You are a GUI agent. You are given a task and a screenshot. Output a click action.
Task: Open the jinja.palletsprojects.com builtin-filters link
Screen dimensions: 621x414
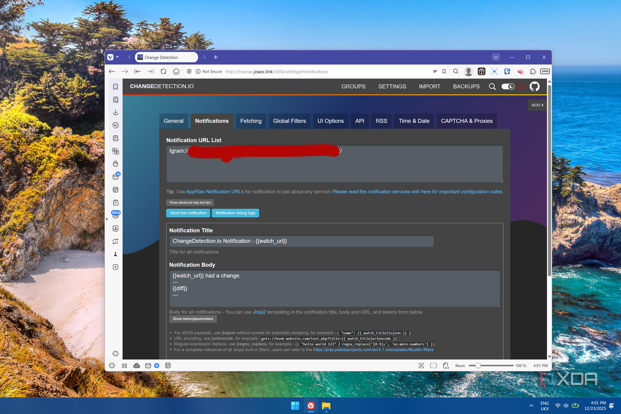(373, 350)
